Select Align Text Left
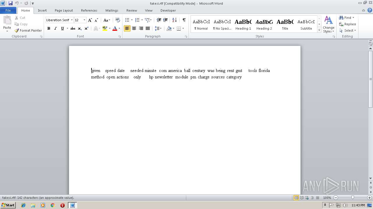The height and width of the screenshot is (209, 373). [x=127, y=28]
